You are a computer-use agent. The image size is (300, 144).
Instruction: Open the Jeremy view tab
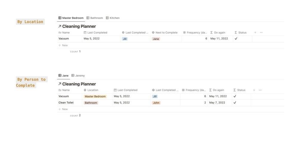pos(78,76)
